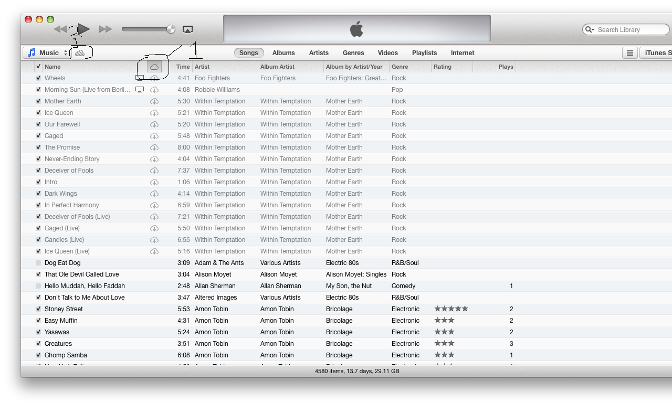Download Deceiver of Fools (Live) from iCloud
This screenshot has height=403, width=672.
pyautogui.click(x=154, y=217)
